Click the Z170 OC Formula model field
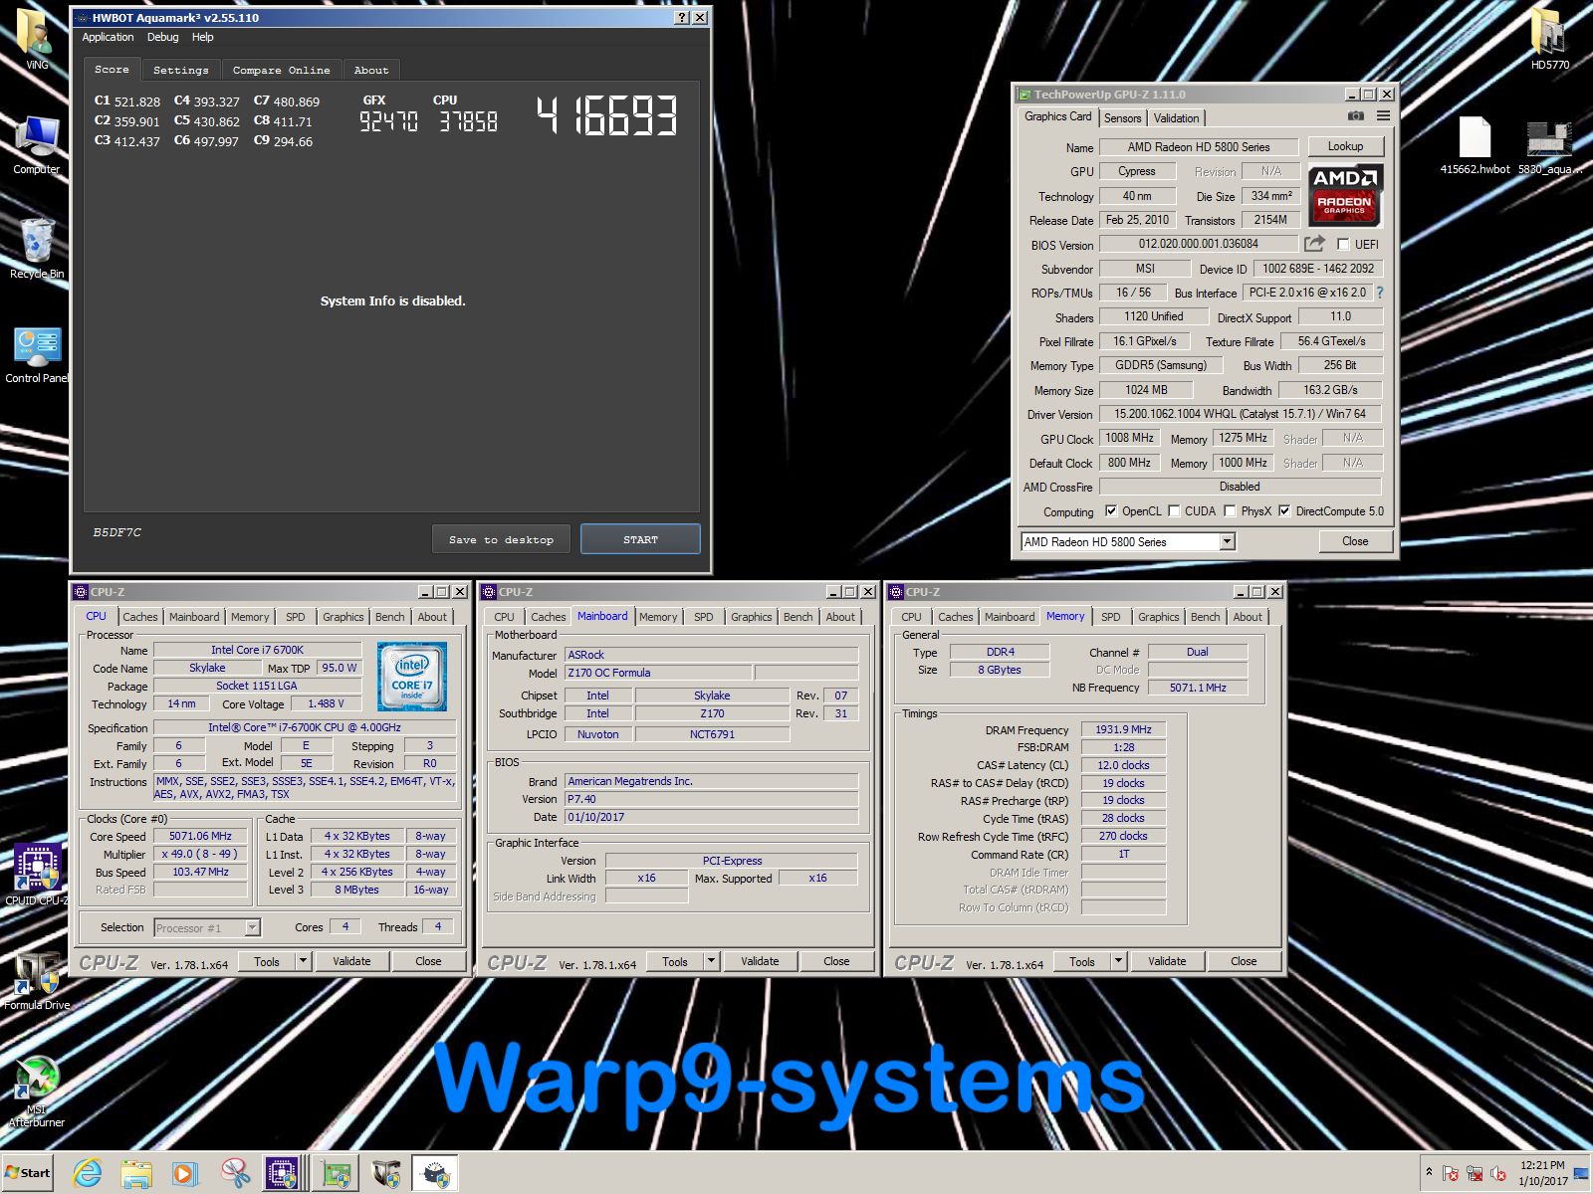 pyautogui.click(x=659, y=673)
